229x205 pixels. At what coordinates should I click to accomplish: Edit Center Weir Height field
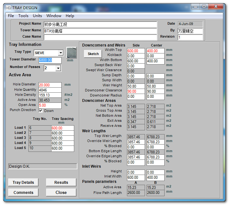[155, 86]
